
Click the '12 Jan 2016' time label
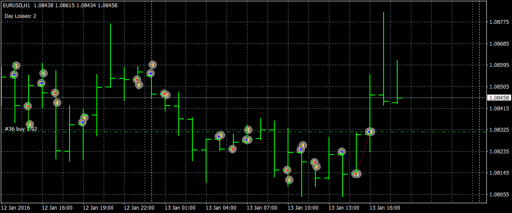pos(15,208)
